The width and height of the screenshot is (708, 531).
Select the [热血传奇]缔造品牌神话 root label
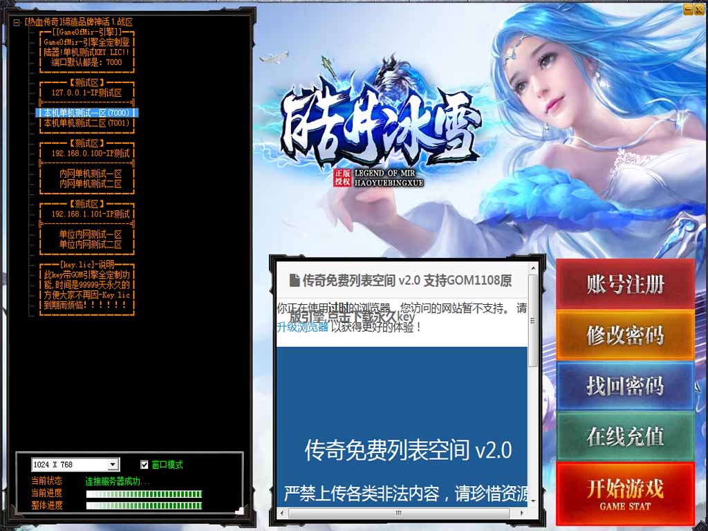pos(79,22)
